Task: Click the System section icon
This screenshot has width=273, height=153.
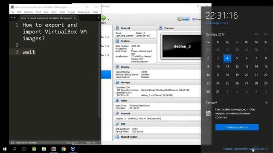Action: [x=117, y=41]
